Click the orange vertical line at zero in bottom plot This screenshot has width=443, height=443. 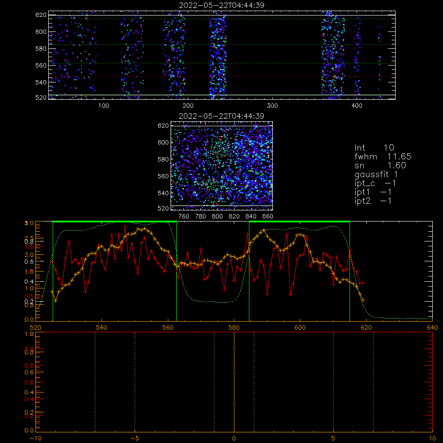tap(234, 382)
